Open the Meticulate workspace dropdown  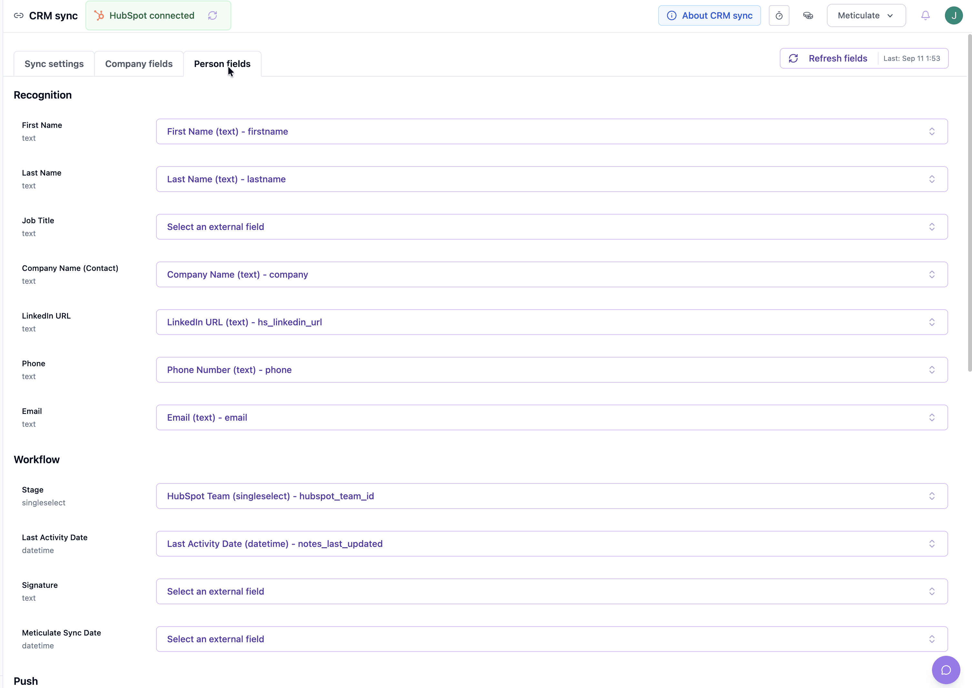pyautogui.click(x=866, y=16)
